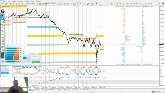This screenshot has height=93, width=165.
Task: Open the Графики menu
Action: [x=21, y=1]
